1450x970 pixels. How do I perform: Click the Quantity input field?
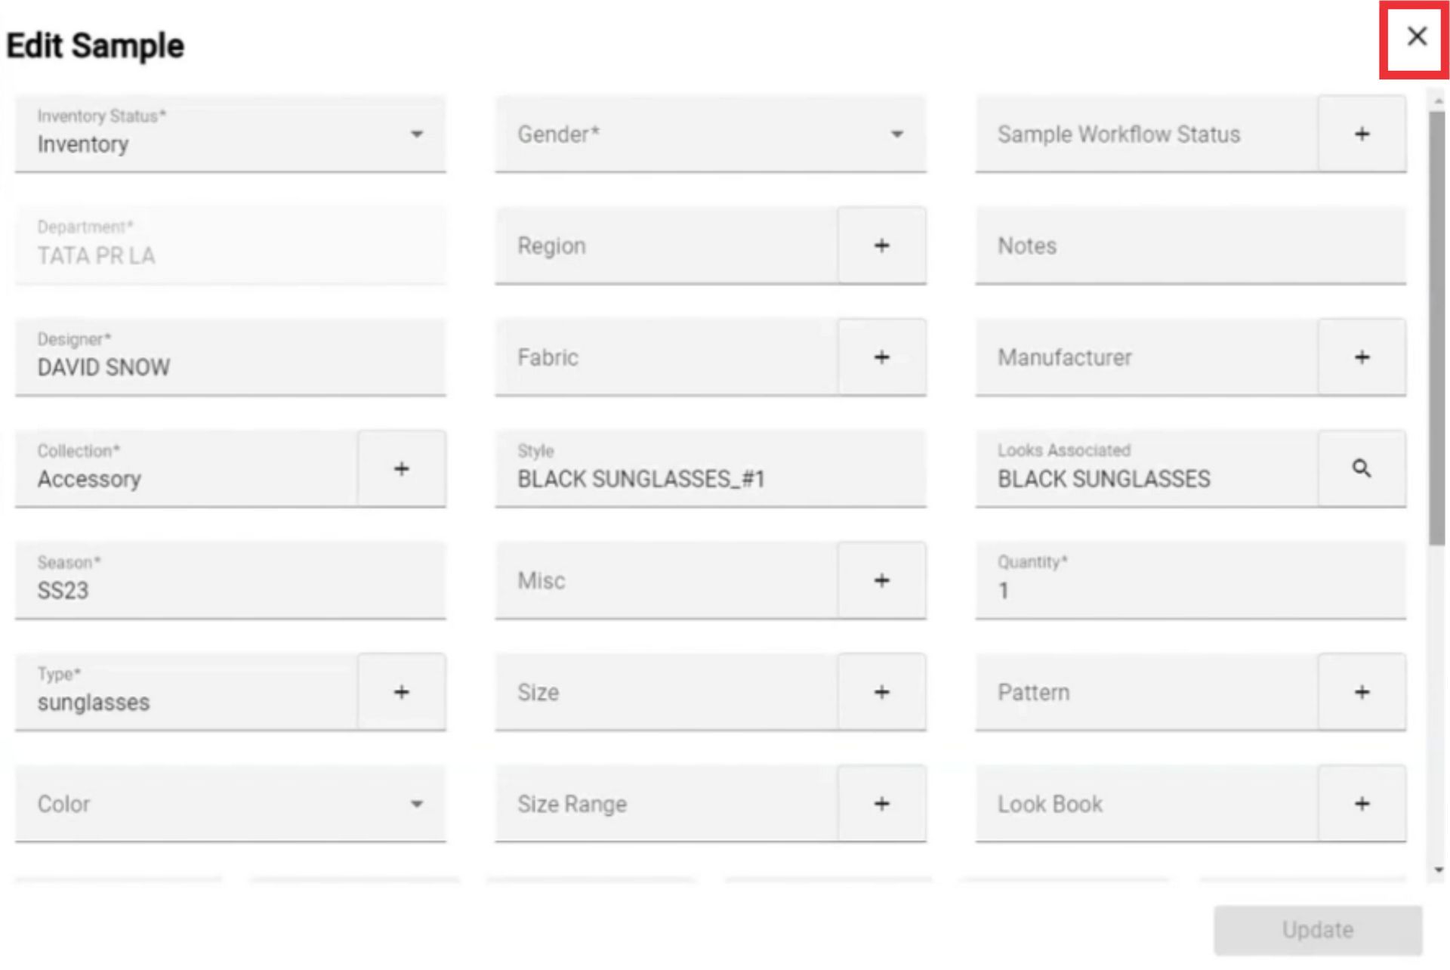[x=1189, y=589]
